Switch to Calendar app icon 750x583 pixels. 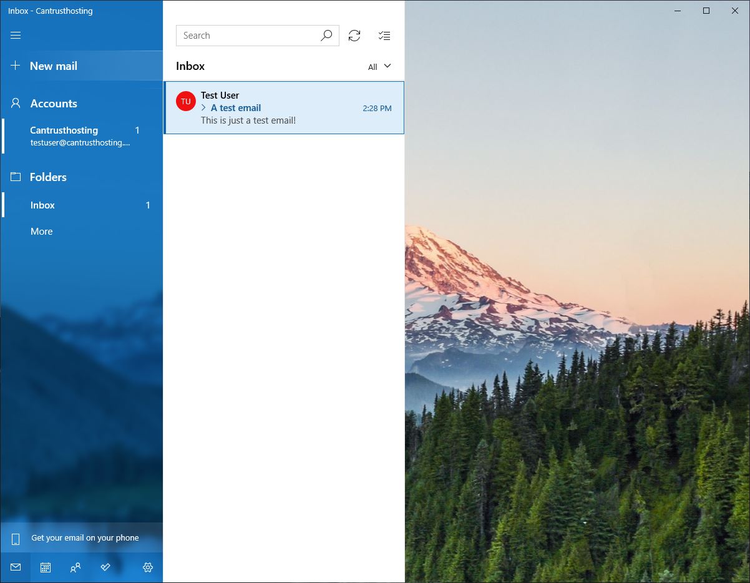click(x=46, y=567)
